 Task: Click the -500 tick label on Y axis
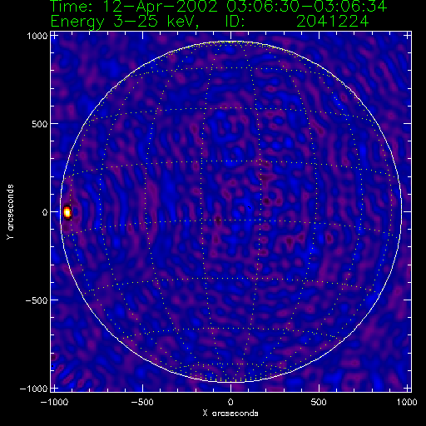37,300
